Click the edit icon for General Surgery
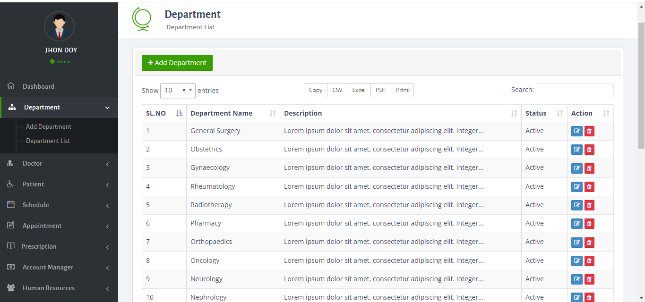 coord(576,131)
